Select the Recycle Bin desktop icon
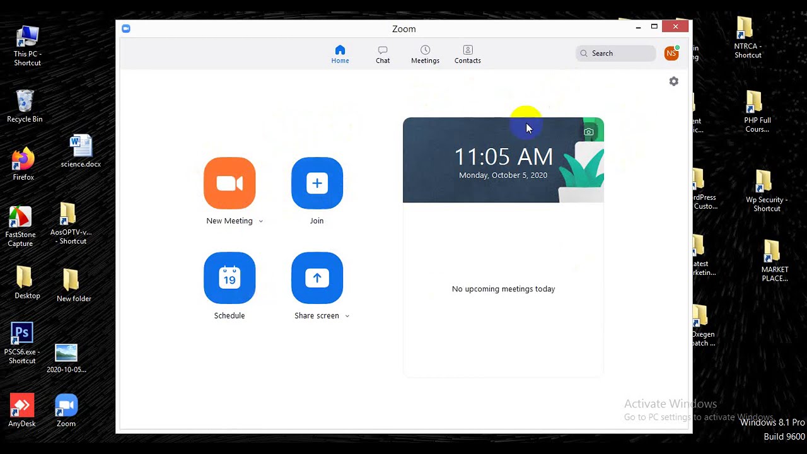The height and width of the screenshot is (454, 807). tap(25, 106)
